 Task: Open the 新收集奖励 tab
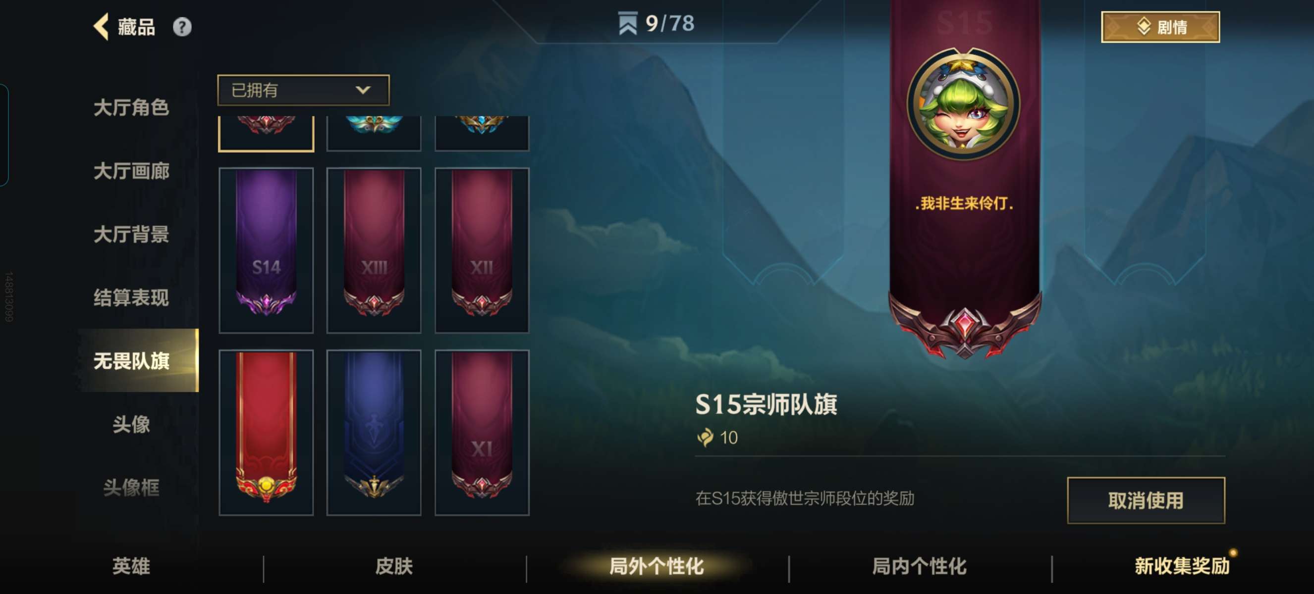click(1182, 566)
